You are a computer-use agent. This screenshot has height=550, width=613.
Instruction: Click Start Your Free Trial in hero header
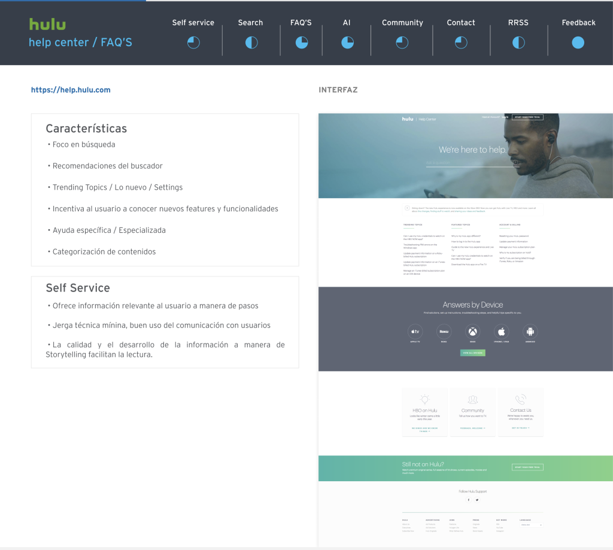(x=527, y=117)
